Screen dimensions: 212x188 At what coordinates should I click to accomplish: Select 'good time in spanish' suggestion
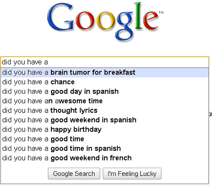(x=105, y=148)
